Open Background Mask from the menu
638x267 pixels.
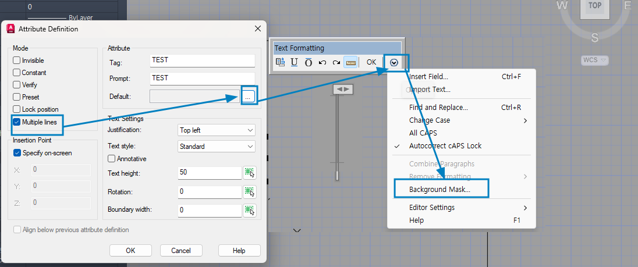coord(462,189)
